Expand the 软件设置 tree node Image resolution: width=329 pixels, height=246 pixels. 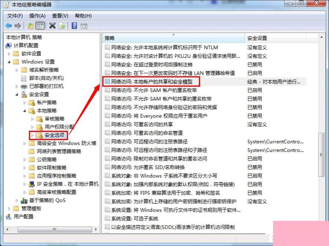pos(9,54)
